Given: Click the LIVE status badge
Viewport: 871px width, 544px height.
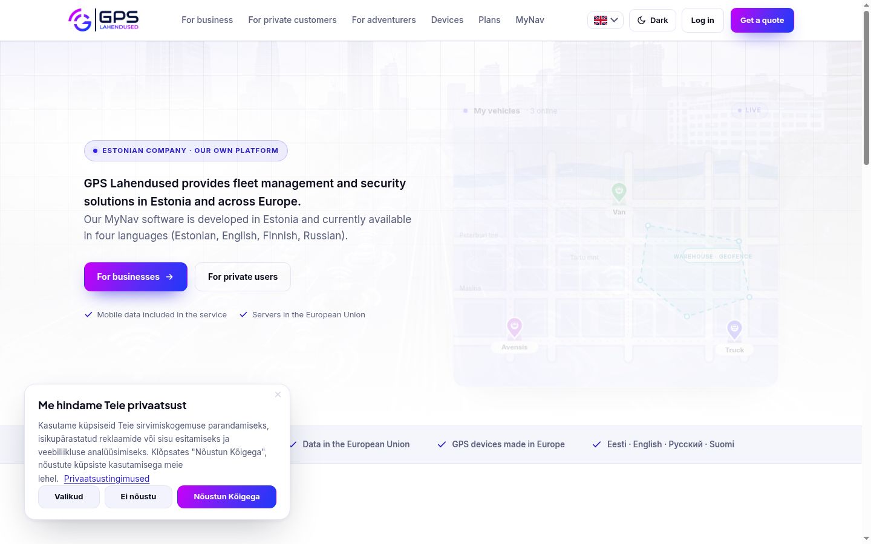Looking at the screenshot, I should coord(749,110).
